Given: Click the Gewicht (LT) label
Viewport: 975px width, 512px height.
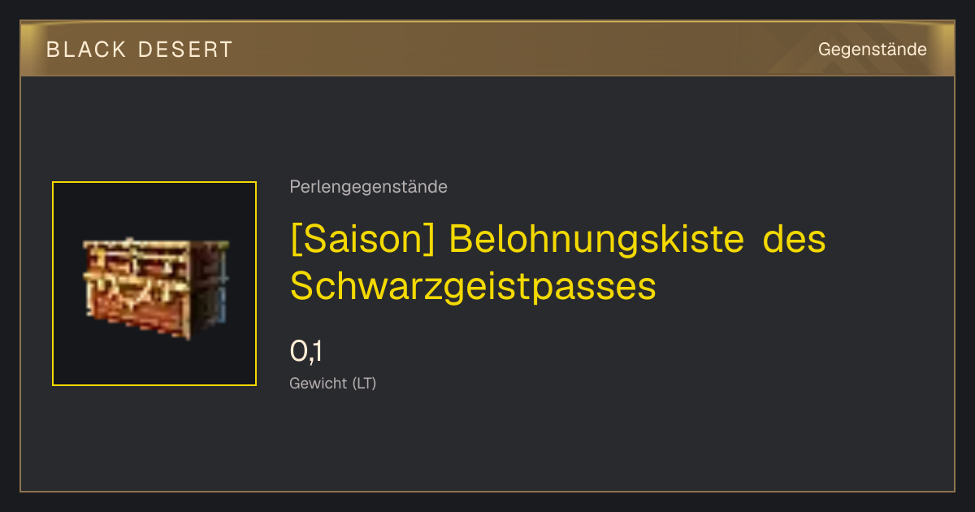Looking at the screenshot, I should [x=333, y=383].
